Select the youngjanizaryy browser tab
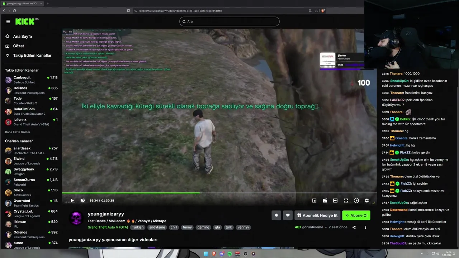459x258 pixels. tap(22, 4)
